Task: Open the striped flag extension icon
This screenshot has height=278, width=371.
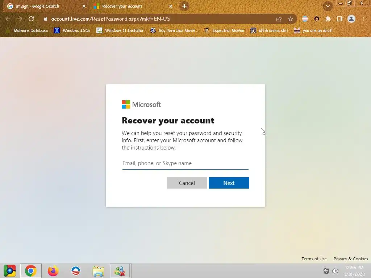Action: coord(305,19)
